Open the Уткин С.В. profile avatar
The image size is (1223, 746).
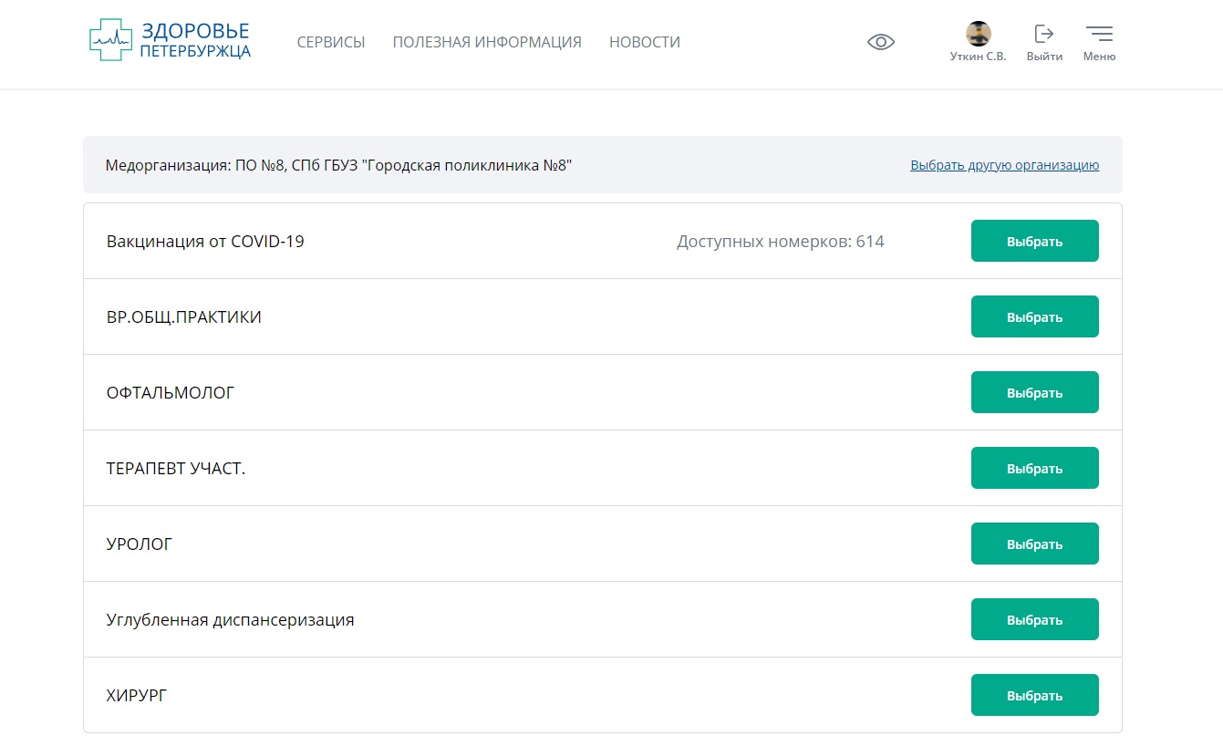coord(978,35)
